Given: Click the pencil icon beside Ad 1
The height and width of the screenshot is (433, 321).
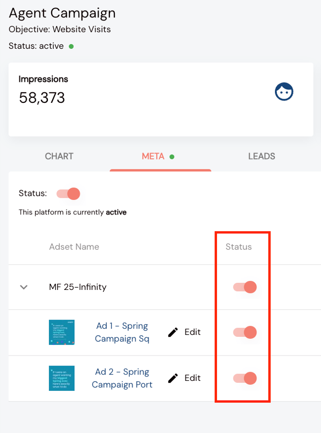Looking at the screenshot, I should (173, 332).
